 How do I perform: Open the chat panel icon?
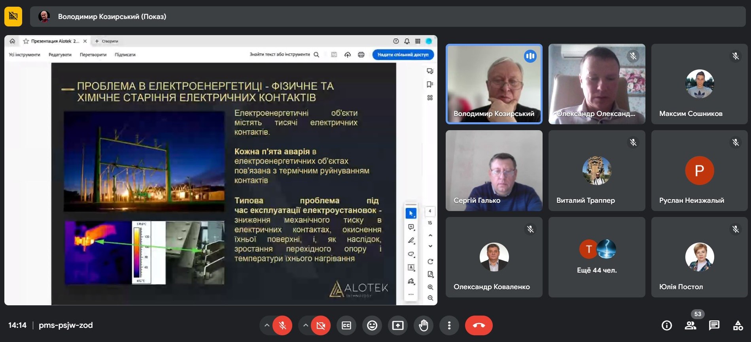coord(714,325)
